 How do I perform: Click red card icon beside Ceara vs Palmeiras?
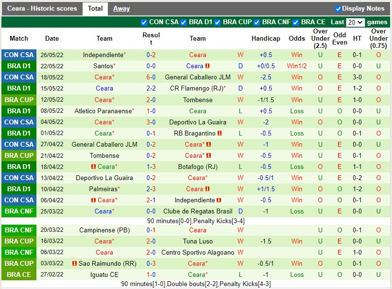(207, 189)
